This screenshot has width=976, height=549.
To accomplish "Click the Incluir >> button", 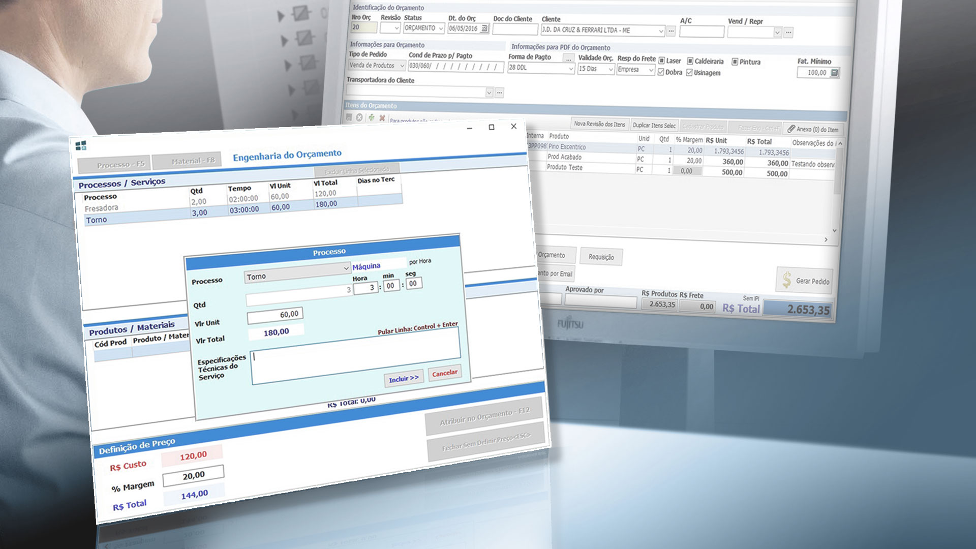I will (x=404, y=379).
